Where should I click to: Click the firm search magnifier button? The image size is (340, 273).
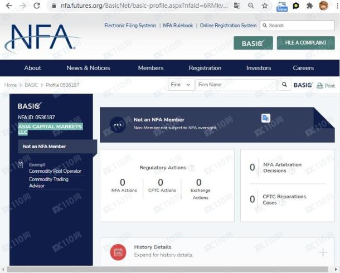284,85
